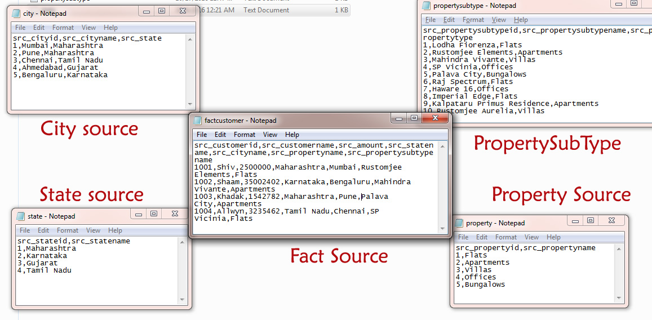Click scroll up arrow in property Notepad
Screen dimensions: 652x320
point(619,249)
